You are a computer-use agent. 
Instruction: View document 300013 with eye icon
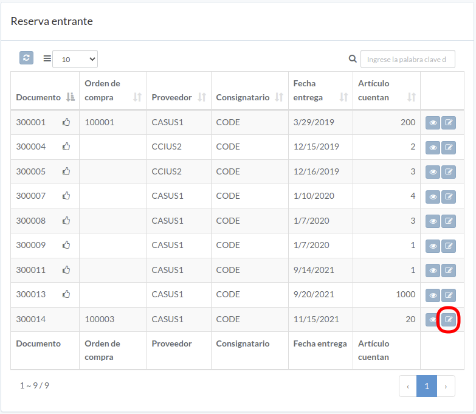click(433, 295)
